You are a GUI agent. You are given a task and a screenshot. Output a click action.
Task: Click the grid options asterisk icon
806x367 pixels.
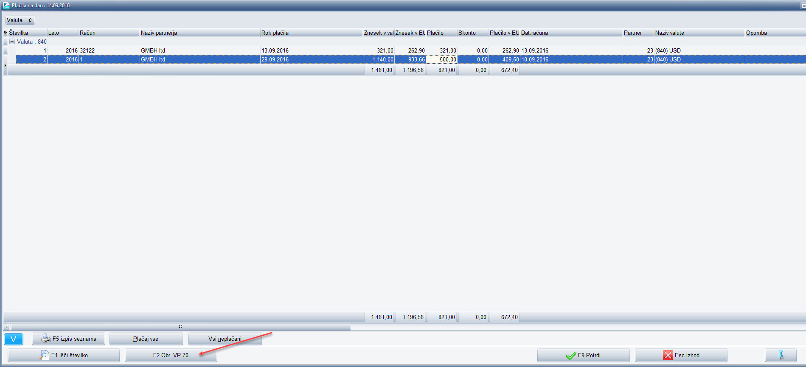click(6, 33)
